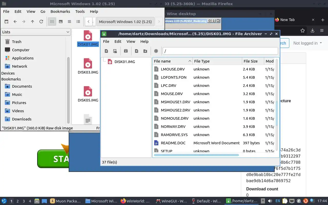Switch to detailed list view mode
The width and height of the screenshot is (328, 205).
tap(78, 22)
